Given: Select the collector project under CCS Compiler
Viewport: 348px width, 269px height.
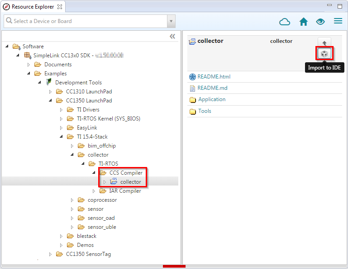Looking at the screenshot, I should point(130,182).
